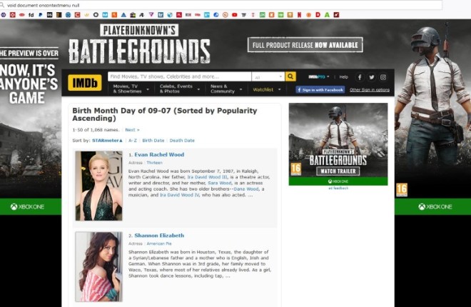Click '1-50 of 1,068 names' text

click(x=96, y=130)
